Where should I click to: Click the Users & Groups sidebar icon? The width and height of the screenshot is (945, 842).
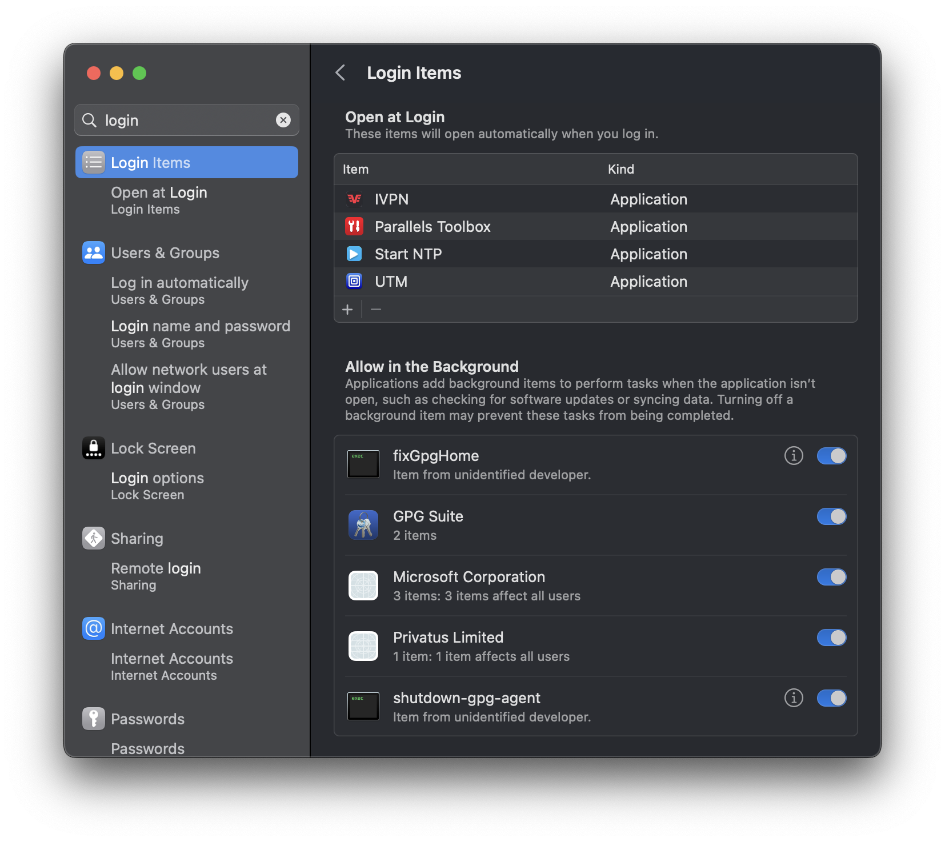[x=93, y=252]
